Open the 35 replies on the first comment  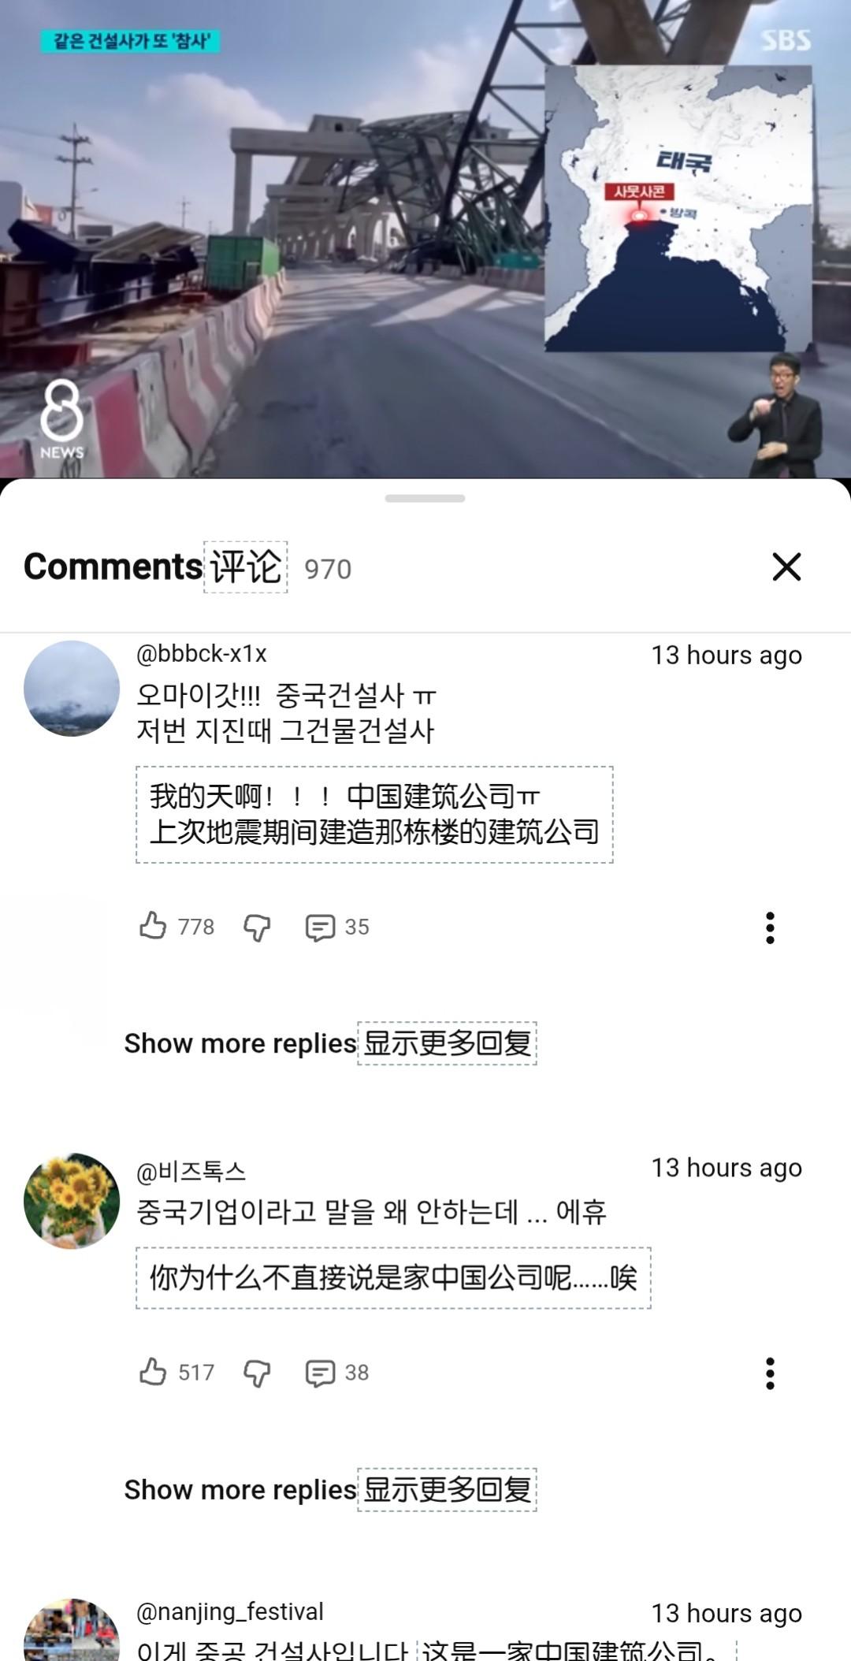click(337, 927)
